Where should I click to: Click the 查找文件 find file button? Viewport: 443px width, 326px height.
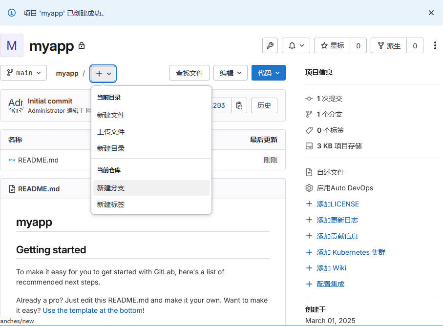[189, 73]
